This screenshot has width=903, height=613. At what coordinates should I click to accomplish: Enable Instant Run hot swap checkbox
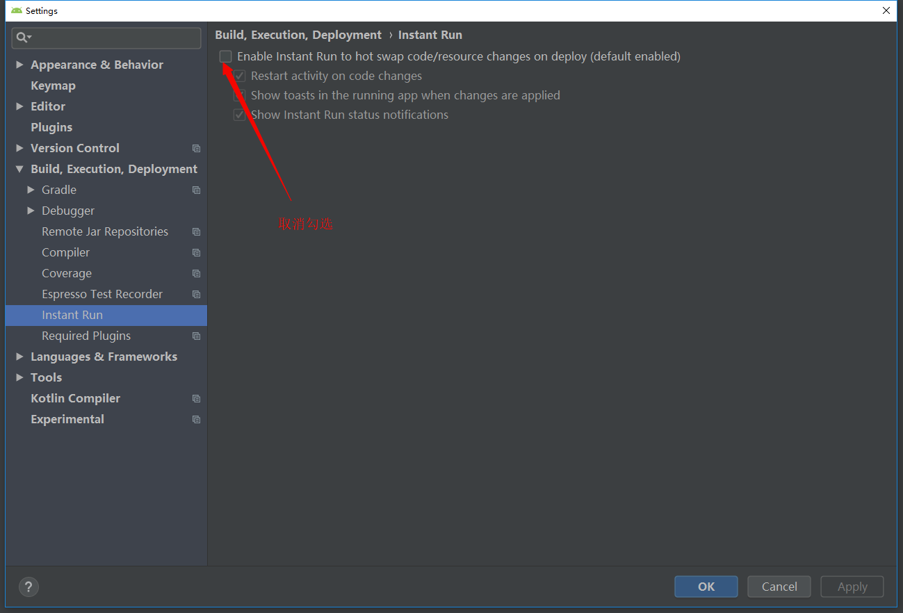pyautogui.click(x=225, y=56)
